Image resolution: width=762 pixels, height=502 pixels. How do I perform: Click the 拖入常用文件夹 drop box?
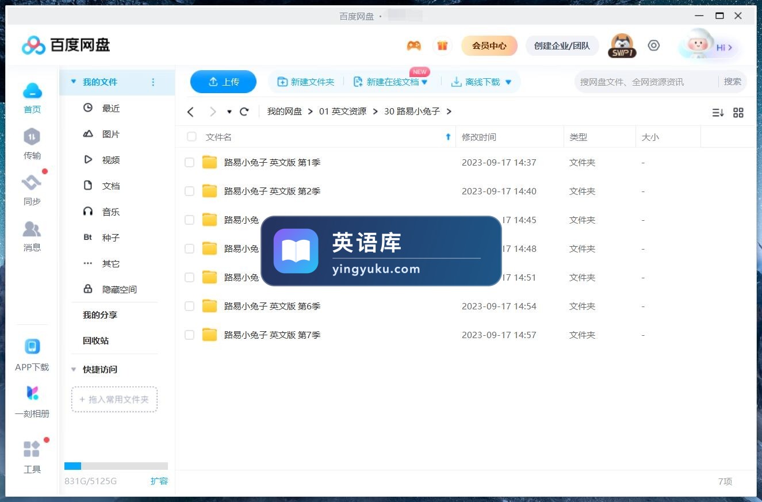(114, 399)
